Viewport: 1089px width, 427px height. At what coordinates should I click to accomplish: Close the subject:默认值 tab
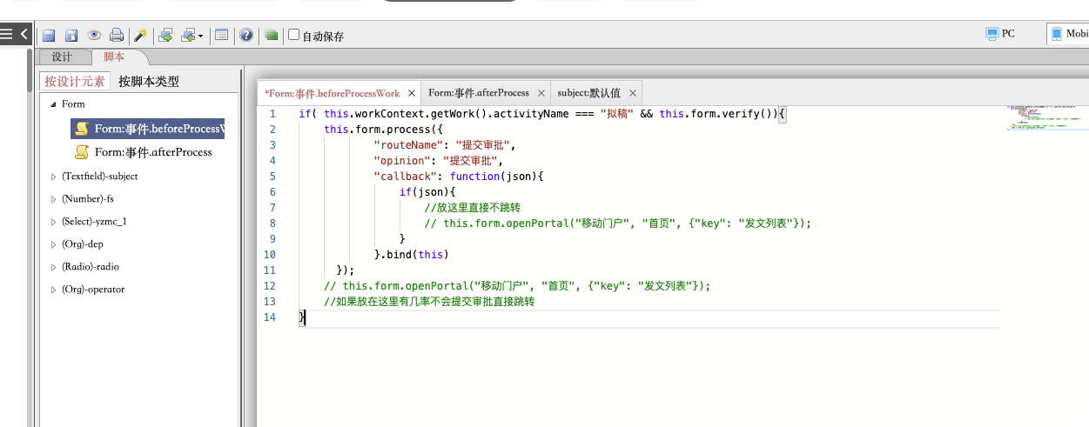tap(633, 94)
